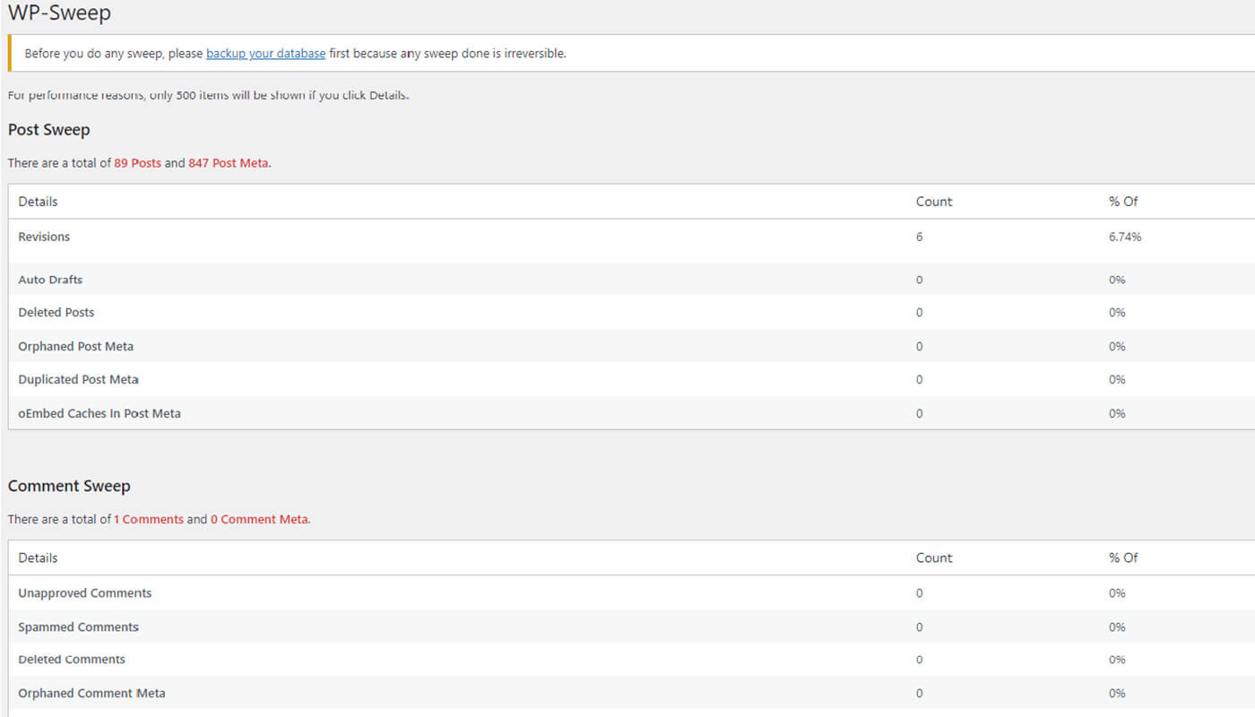Click the 6.74% value for Revisions

pyautogui.click(x=1125, y=237)
